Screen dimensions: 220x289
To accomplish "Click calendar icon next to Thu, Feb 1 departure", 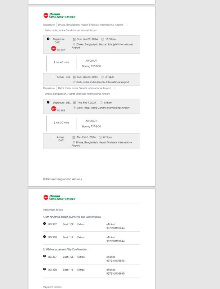I will [x=75, y=103].
